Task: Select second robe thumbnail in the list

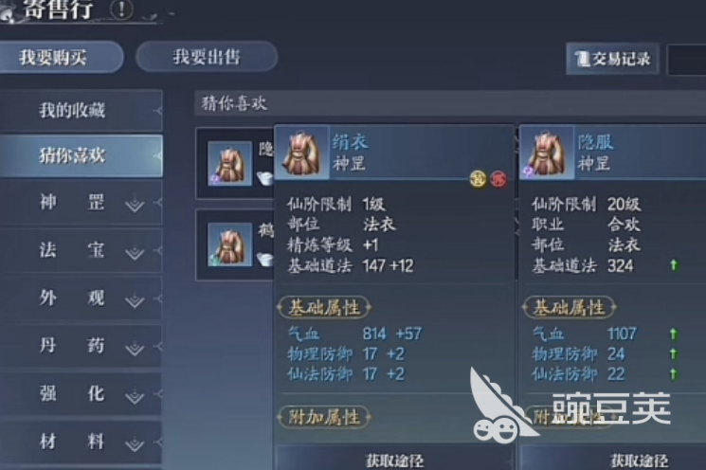Action: 229,244
